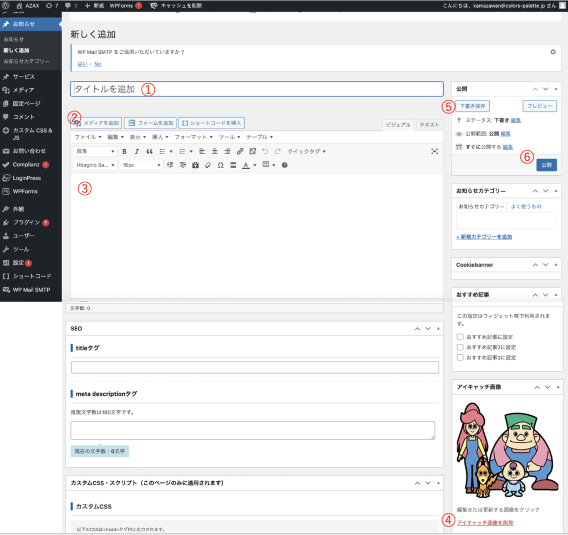Toggle bold formatting in editor toolbar
The image size is (568, 535).
[x=124, y=151]
